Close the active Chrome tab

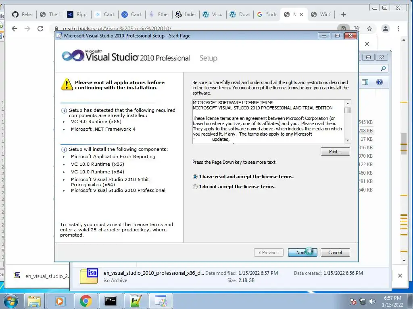pyautogui.click(x=301, y=14)
